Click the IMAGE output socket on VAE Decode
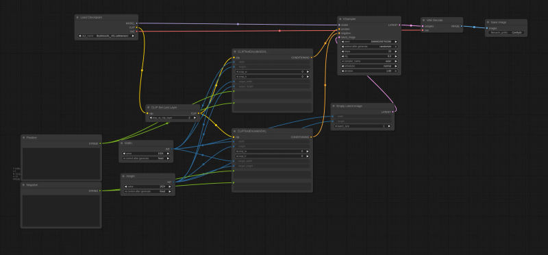This screenshot has height=255, width=548. click(462, 26)
